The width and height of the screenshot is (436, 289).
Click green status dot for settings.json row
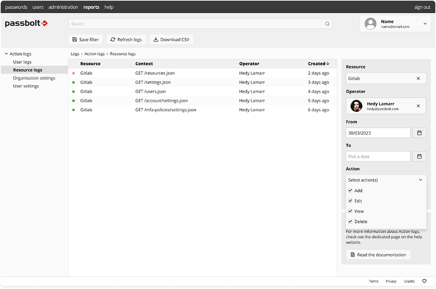click(74, 82)
